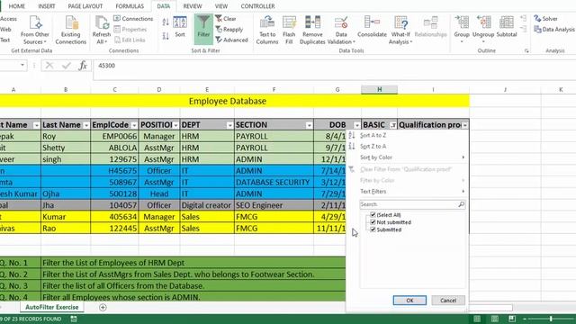Clear the filter in Sort & Filter
Image resolution: width=576 pixels, height=324 pixels.
point(226,18)
